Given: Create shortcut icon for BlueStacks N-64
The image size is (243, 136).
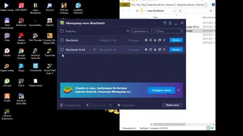Looking at the screenshot, I should tap(150, 49).
